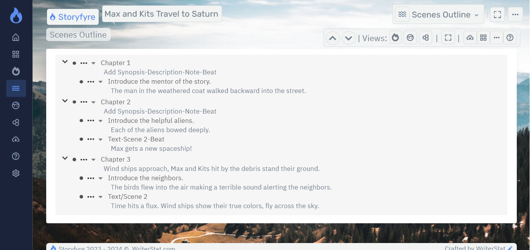Image resolution: width=530 pixels, height=250 pixels.
Task: Open Settings via the sidebar gear icon
Action: click(x=16, y=173)
